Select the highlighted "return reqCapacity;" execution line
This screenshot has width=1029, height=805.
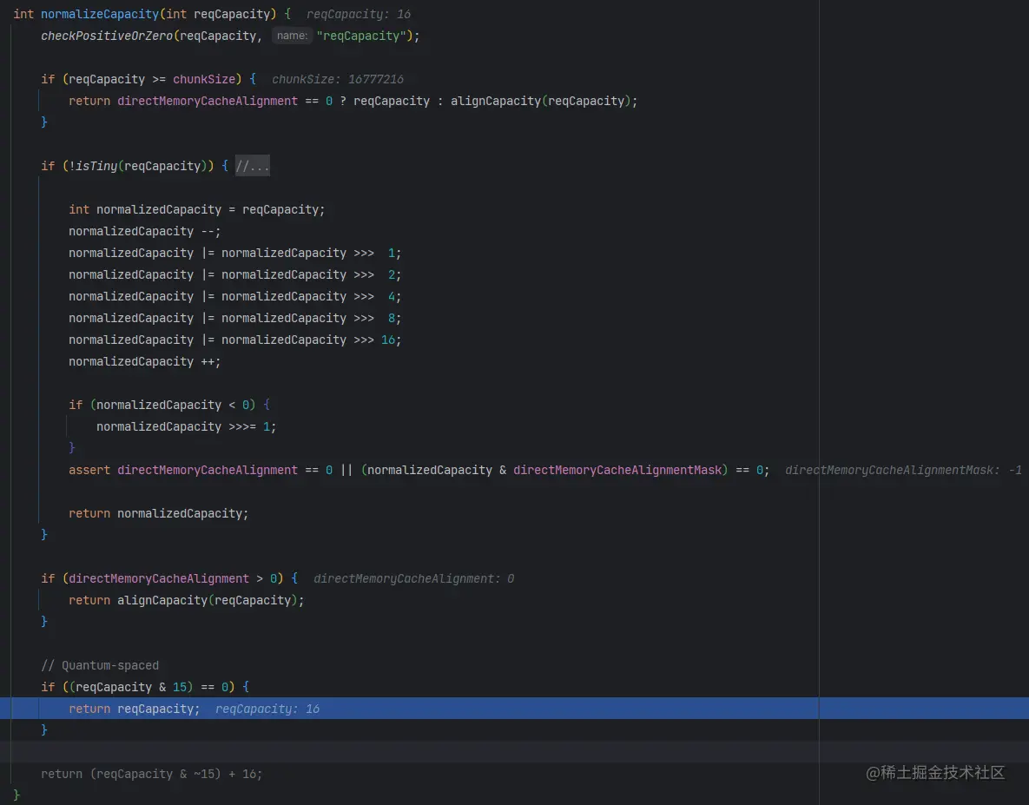[x=514, y=709]
